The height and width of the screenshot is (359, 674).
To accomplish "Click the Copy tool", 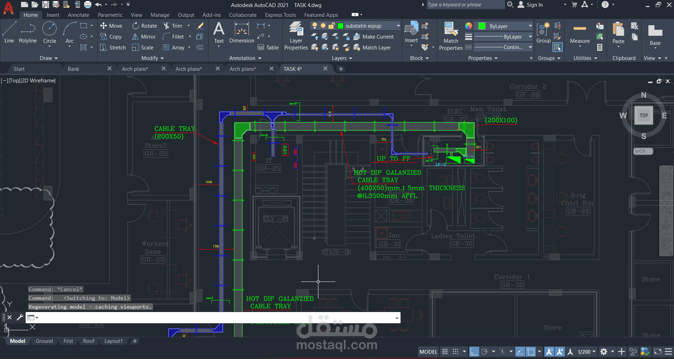I will pos(111,36).
